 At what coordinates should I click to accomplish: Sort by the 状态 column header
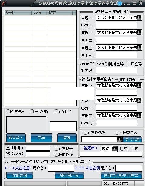[x=60, y=13]
